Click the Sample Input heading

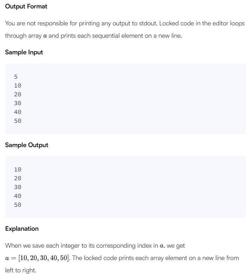click(x=24, y=52)
